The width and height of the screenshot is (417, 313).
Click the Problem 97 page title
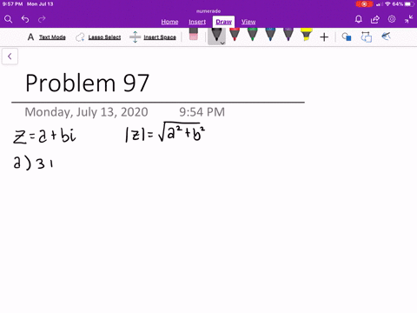tap(87, 83)
